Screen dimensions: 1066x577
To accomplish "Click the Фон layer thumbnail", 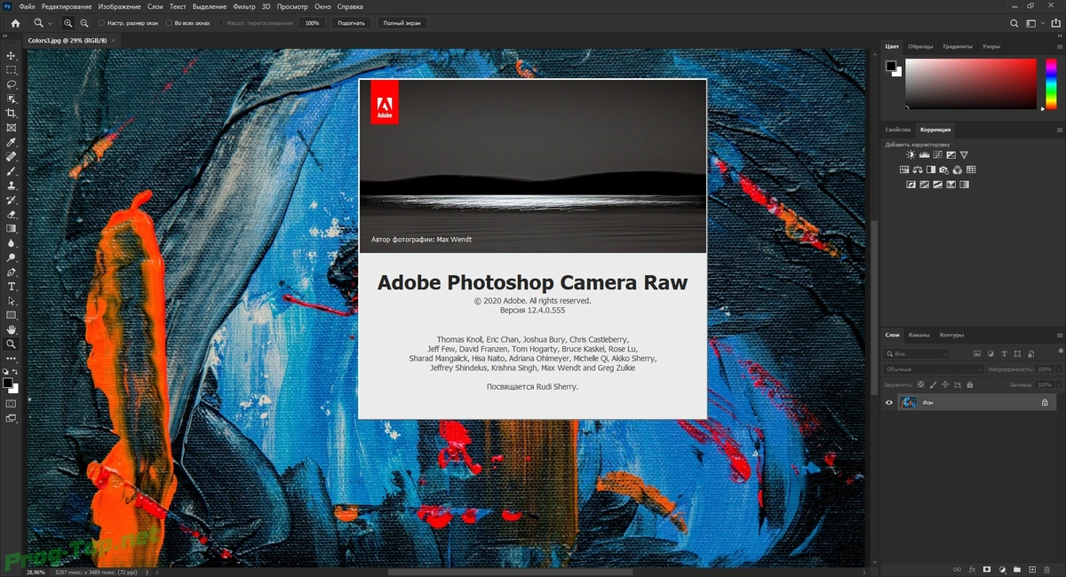I will (908, 402).
